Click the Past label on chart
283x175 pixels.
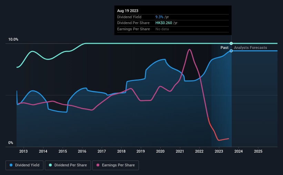[x=224, y=48]
